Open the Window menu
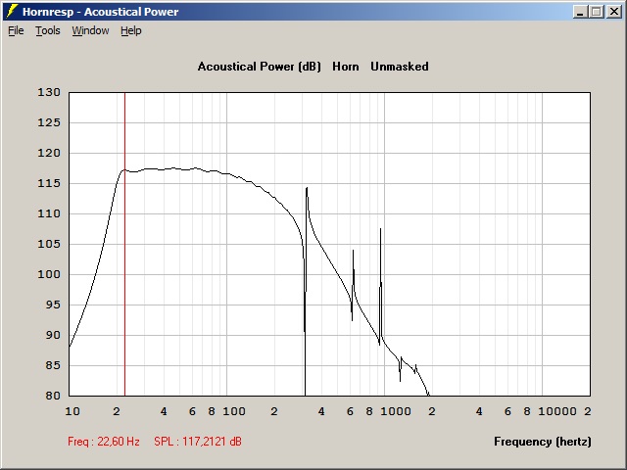Viewport: 627px width, 470px height. tap(90, 30)
